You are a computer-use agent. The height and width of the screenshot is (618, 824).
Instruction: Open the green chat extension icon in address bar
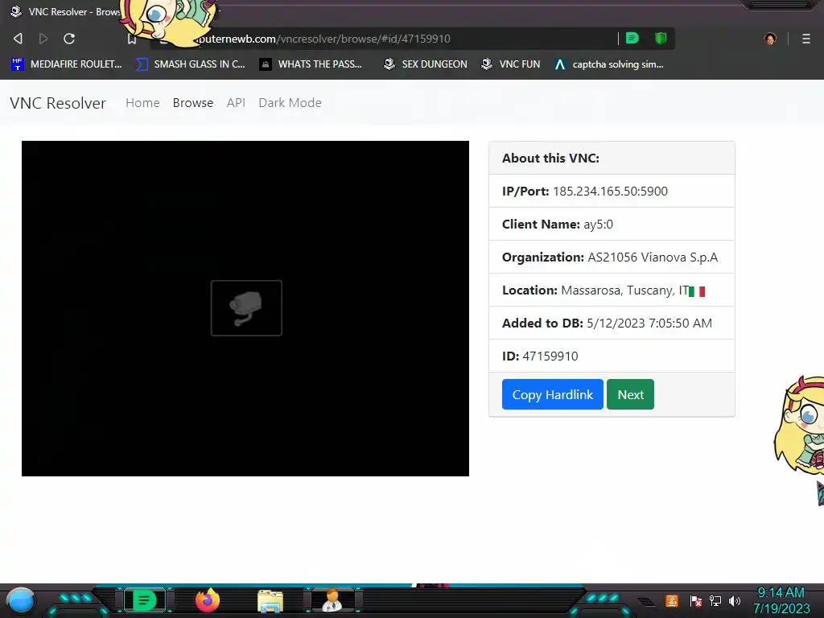pos(632,38)
